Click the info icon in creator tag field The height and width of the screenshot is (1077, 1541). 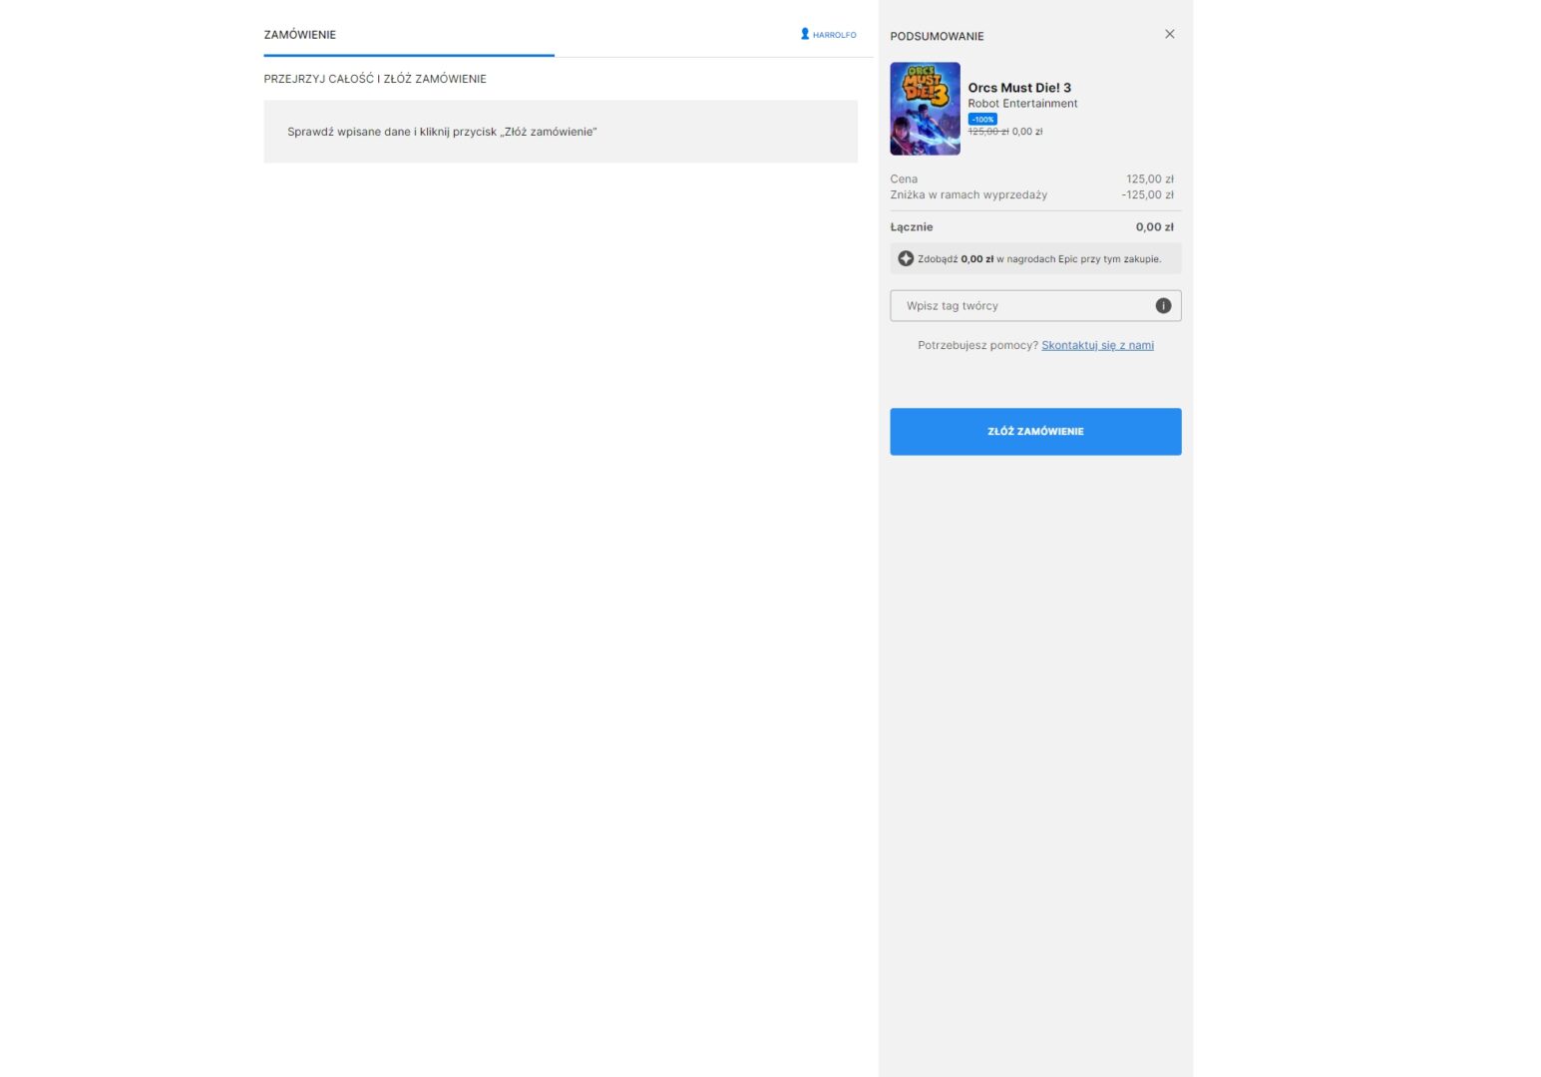(x=1163, y=306)
